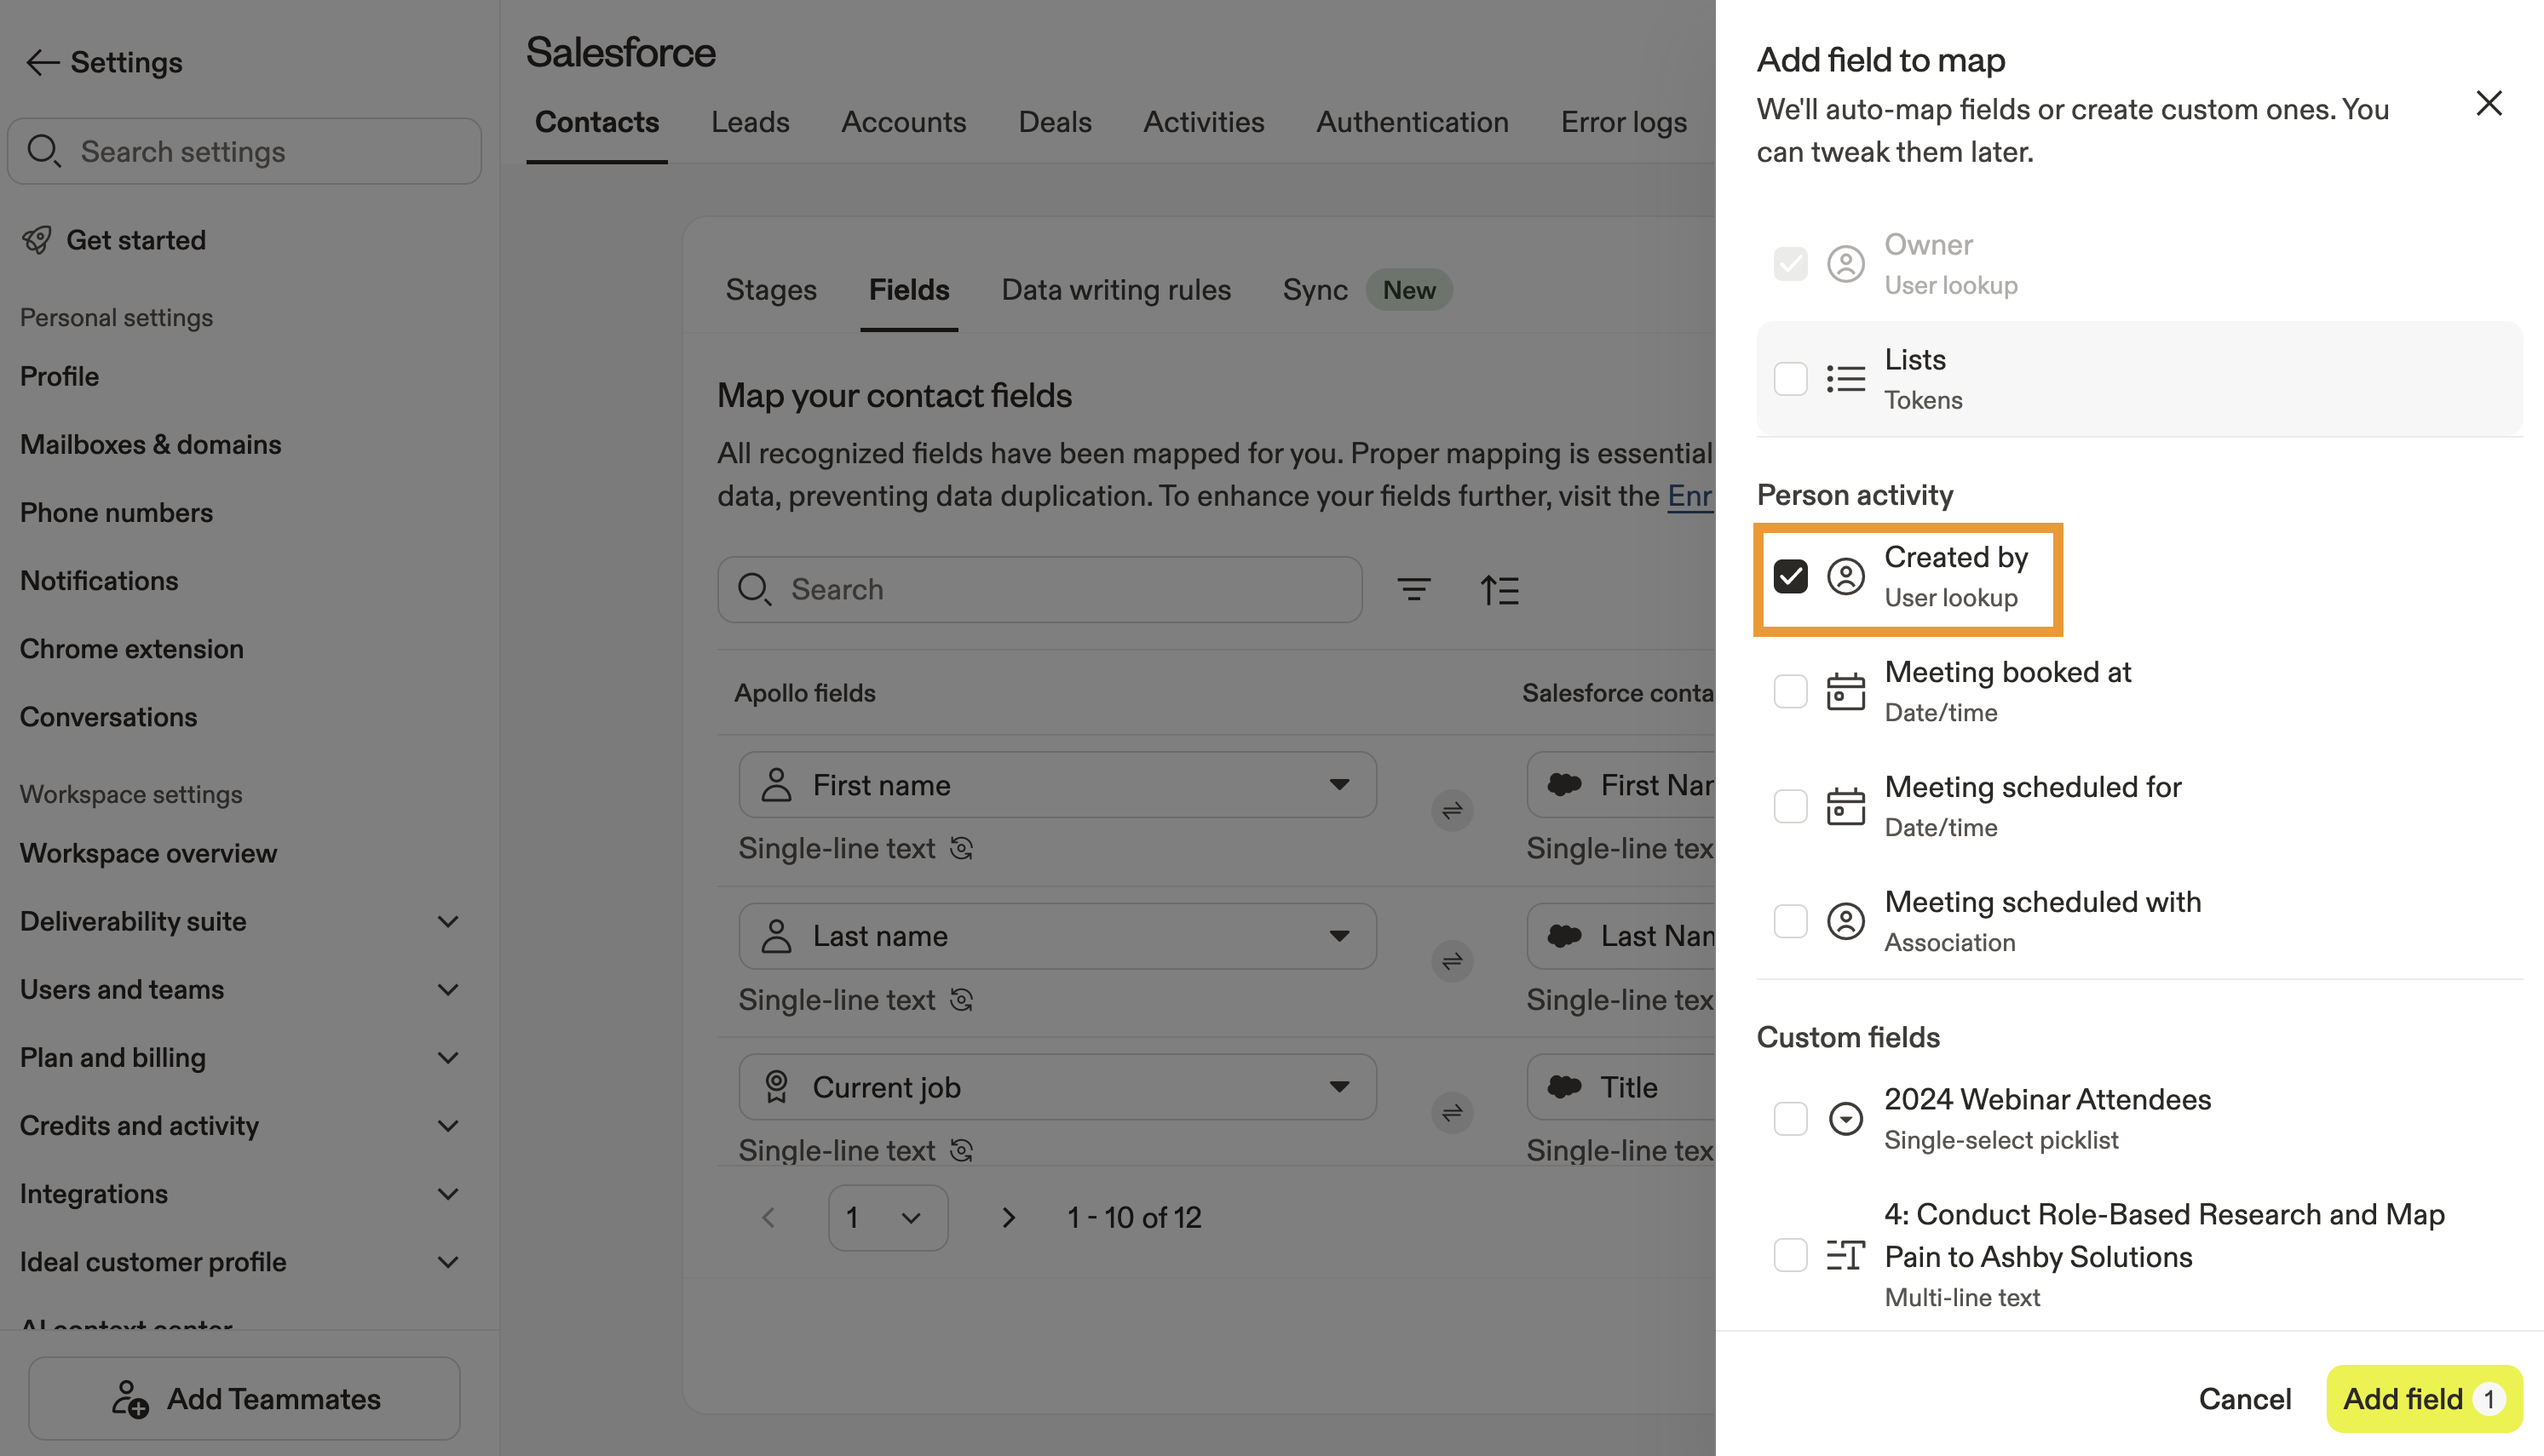The width and height of the screenshot is (2544, 1456).
Task: Click the sync direction icon in First name row
Action: coord(1453,810)
